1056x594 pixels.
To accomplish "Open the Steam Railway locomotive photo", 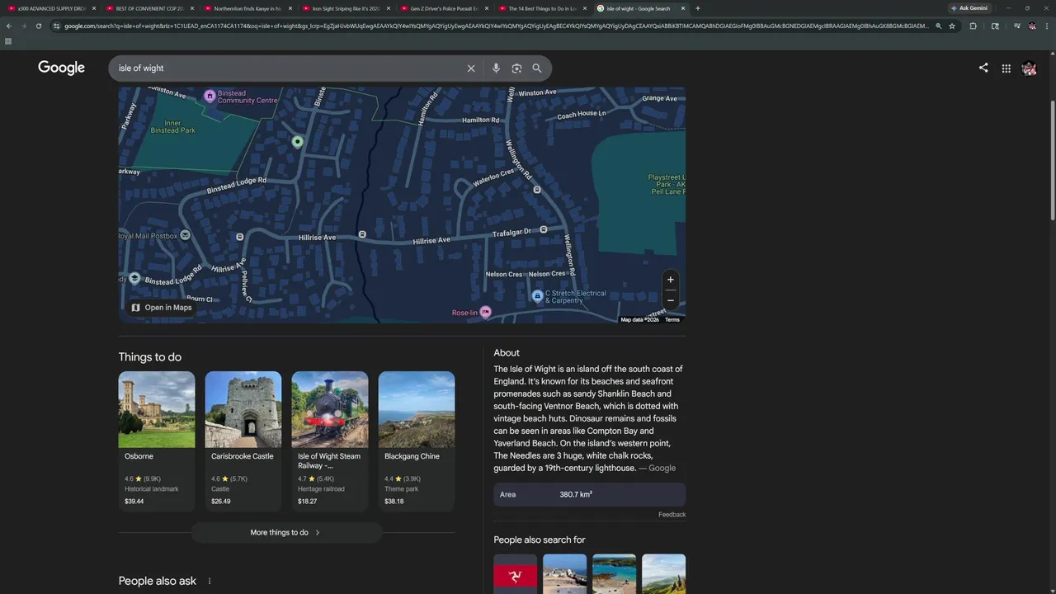I will pos(330,409).
